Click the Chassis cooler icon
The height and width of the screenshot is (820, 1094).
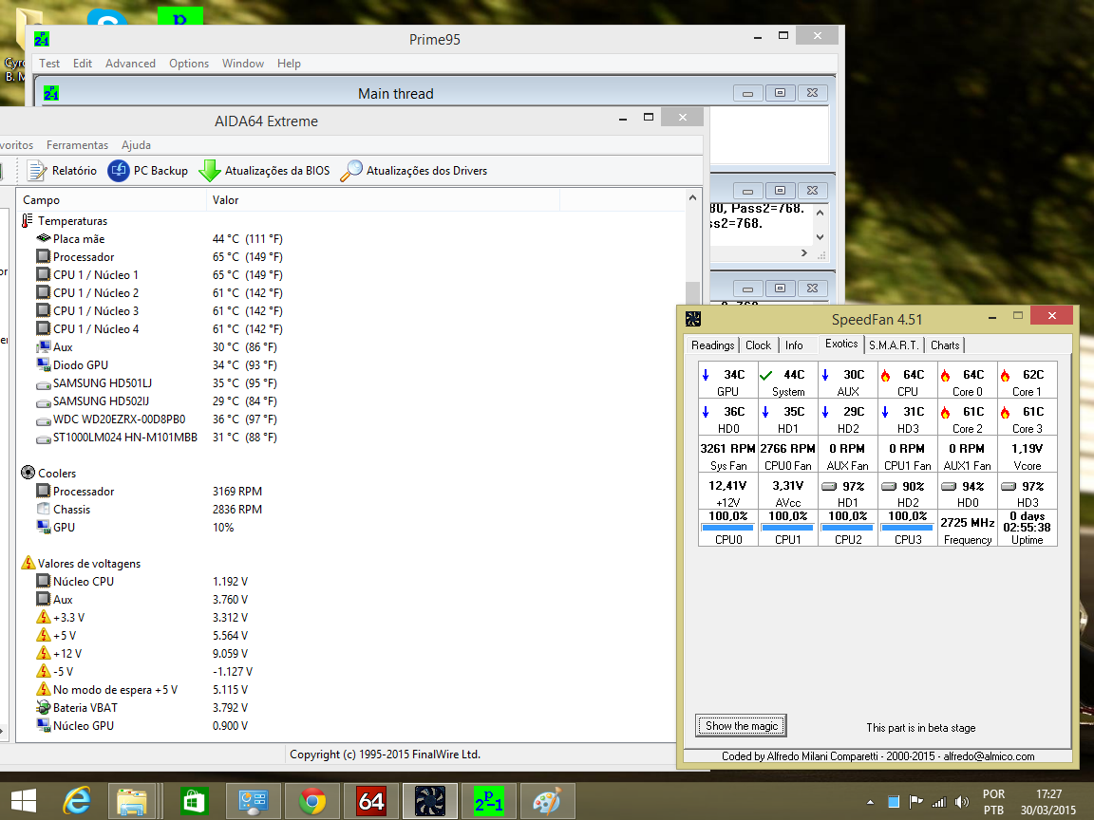pyautogui.click(x=44, y=509)
